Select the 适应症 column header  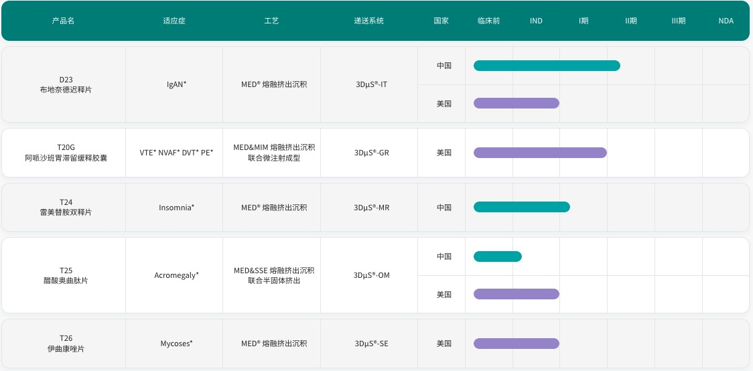(x=174, y=21)
